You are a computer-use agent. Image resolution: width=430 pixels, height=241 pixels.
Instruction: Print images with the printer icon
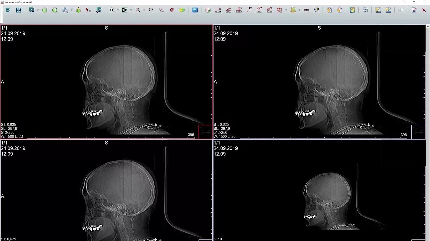[x=365, y=10]
